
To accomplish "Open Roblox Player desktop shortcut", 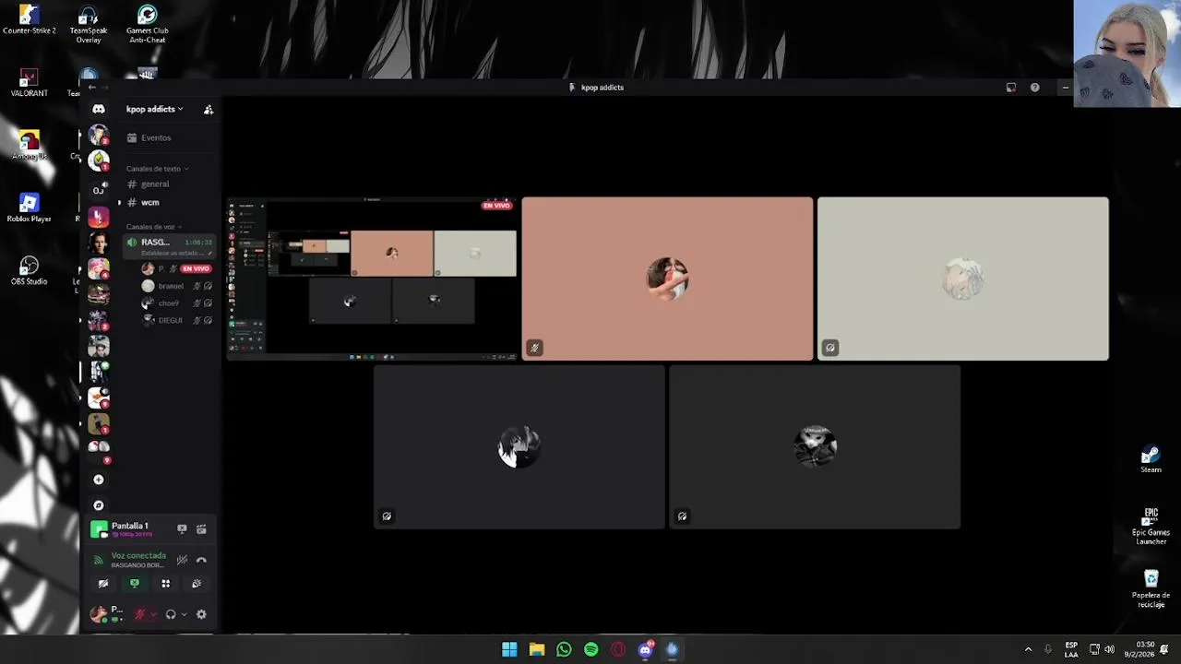I will (x=29, y=208).
